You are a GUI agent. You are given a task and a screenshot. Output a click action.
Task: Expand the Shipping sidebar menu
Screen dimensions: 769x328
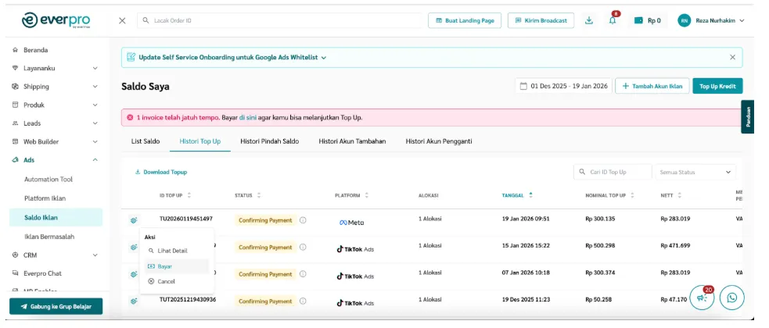point(95,87)
